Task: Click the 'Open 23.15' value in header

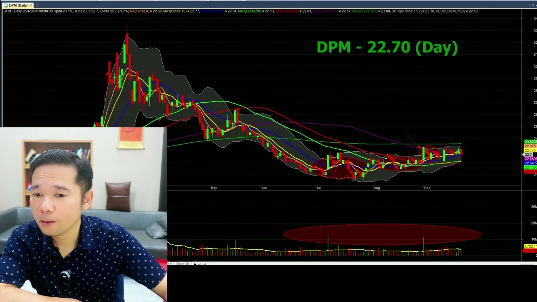Action: [63, 11]
